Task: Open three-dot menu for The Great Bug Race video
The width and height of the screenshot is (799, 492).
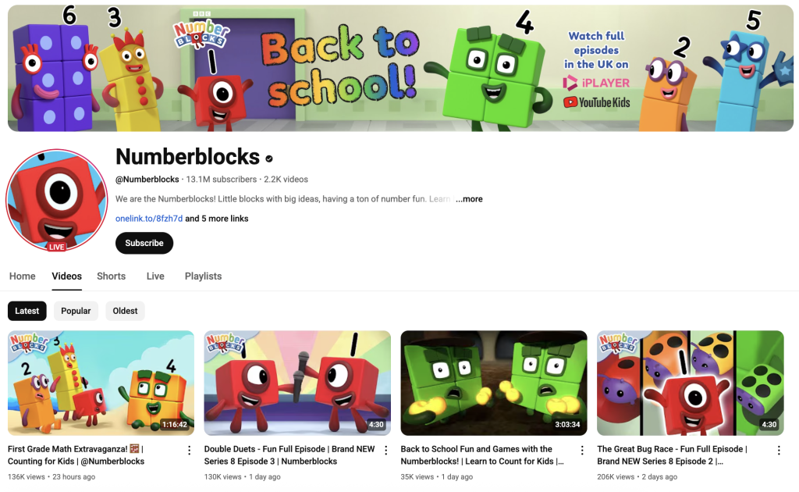Action: pyautogui.click(x=779, y=450)
